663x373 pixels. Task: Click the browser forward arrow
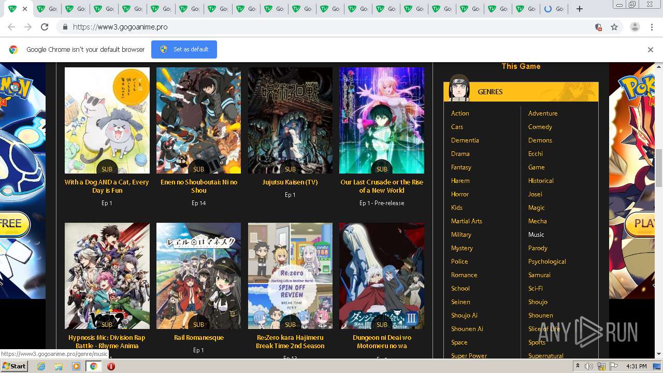(x=28, y=27)
